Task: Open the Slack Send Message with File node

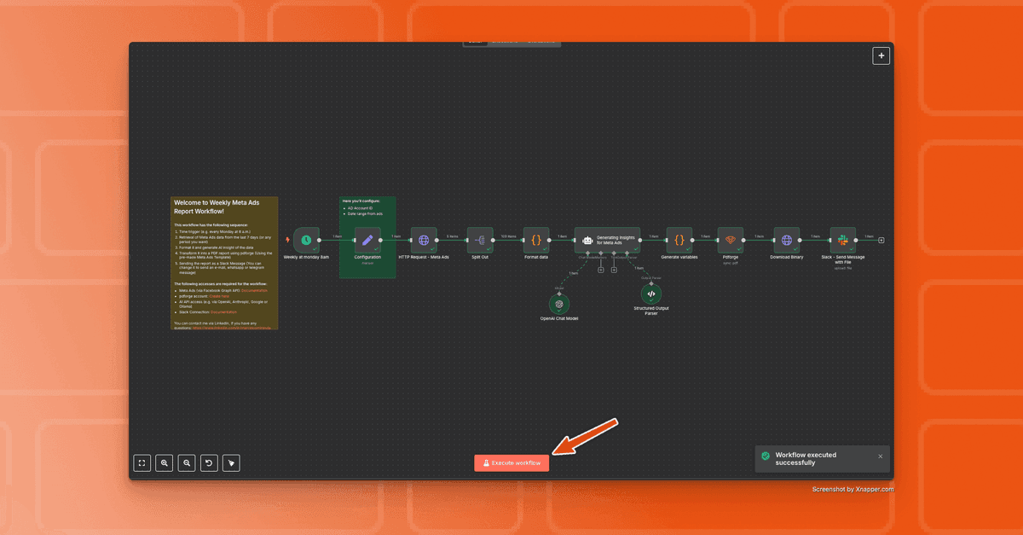Action: coord(843,240)
